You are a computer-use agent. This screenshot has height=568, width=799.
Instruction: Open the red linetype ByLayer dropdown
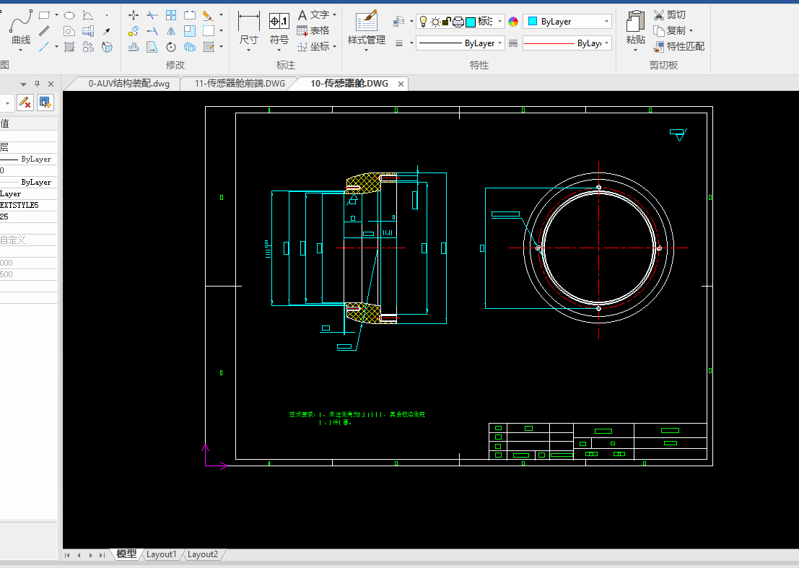(x=567, y=43)
